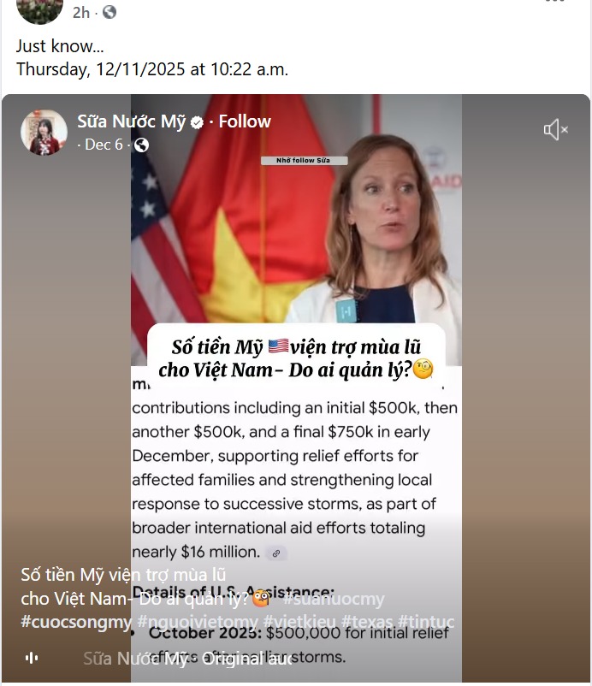Unmute the video with the speaker icon
The height and width of the screenshot is (686, 592).
point(556,129)
